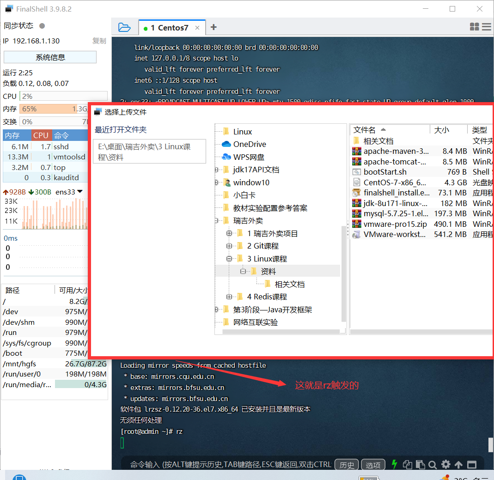Select the jdk-8u171-linux archive file
The width and height of the screenshot is (494, 480).
(x=396, y=203)
